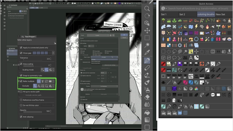
Task: Choose Crop to crop marks option in list
Action: [x=104, y=63]
